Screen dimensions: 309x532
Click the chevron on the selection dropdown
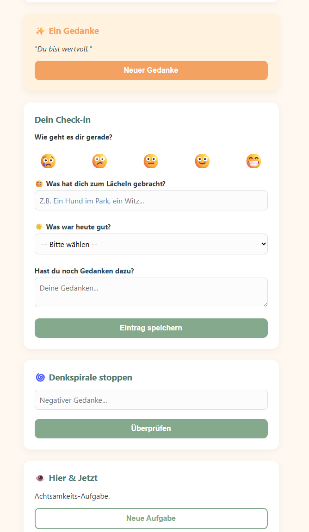point(262,244)
